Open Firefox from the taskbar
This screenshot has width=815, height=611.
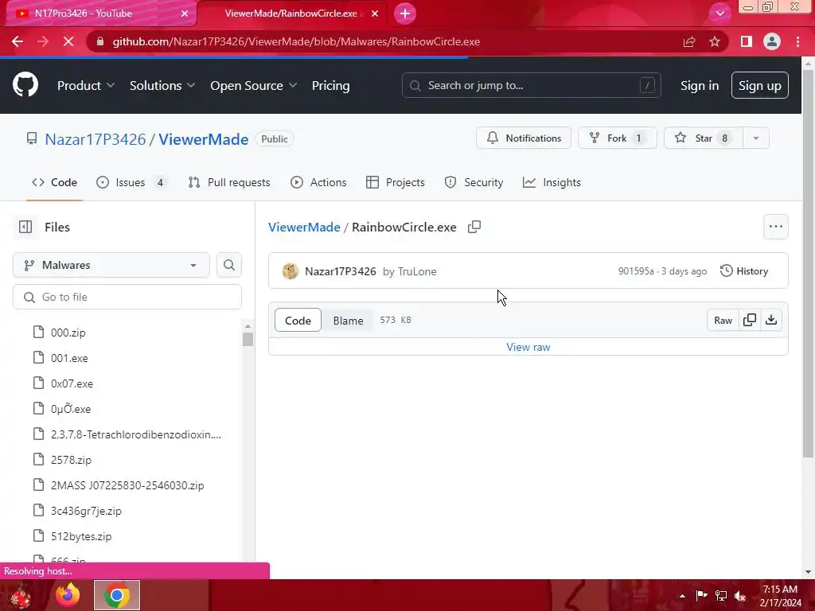(68, 595)
